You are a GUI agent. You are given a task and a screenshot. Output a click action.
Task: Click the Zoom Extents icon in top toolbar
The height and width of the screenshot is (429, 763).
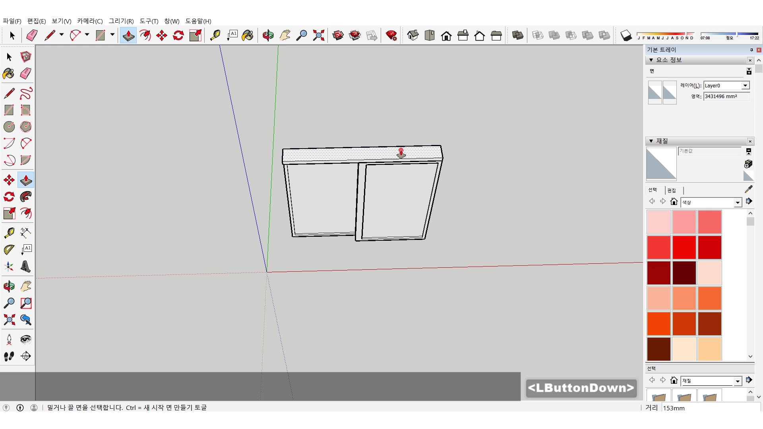[x=318, y=35]
